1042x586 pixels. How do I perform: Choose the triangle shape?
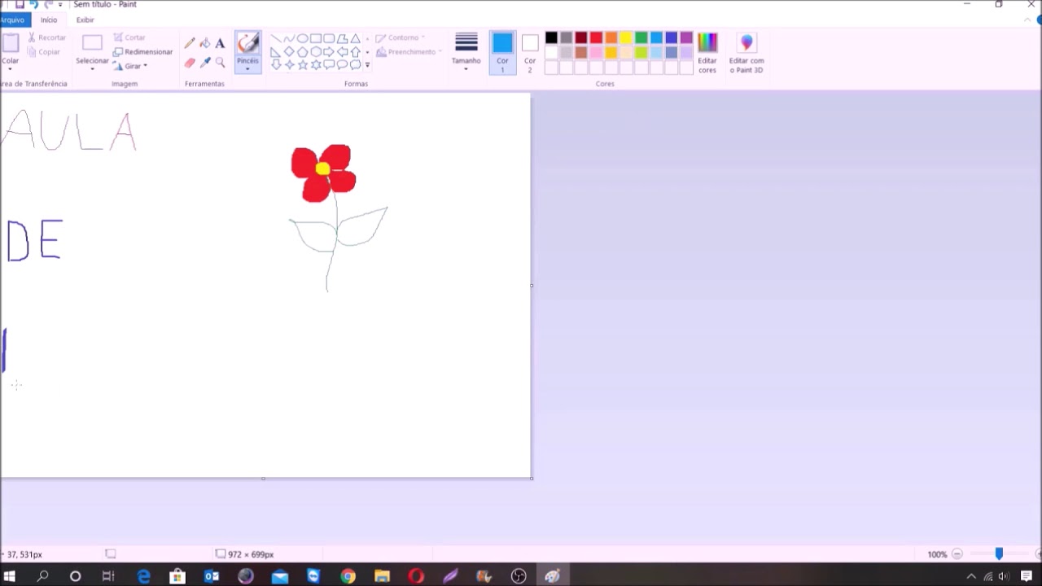[x=355, y=38]
